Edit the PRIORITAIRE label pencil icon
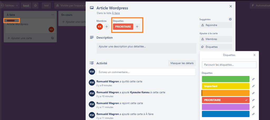 [x=253, y=100]
